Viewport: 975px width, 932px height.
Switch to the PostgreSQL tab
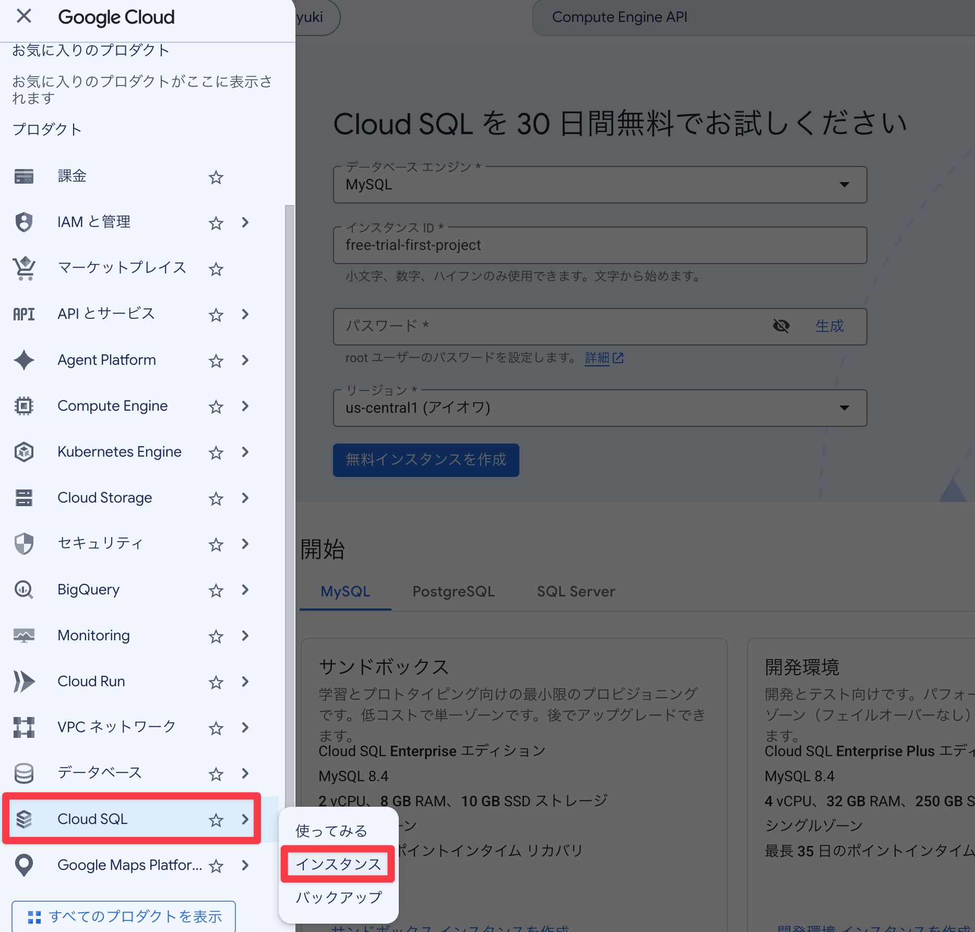tap(454, 592)
